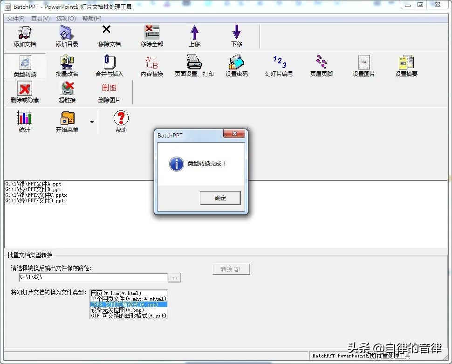Viewport: 452px width, 364px height.
Task: Minimize the BatchPPT main window
Action: click(x=408, y=5)
